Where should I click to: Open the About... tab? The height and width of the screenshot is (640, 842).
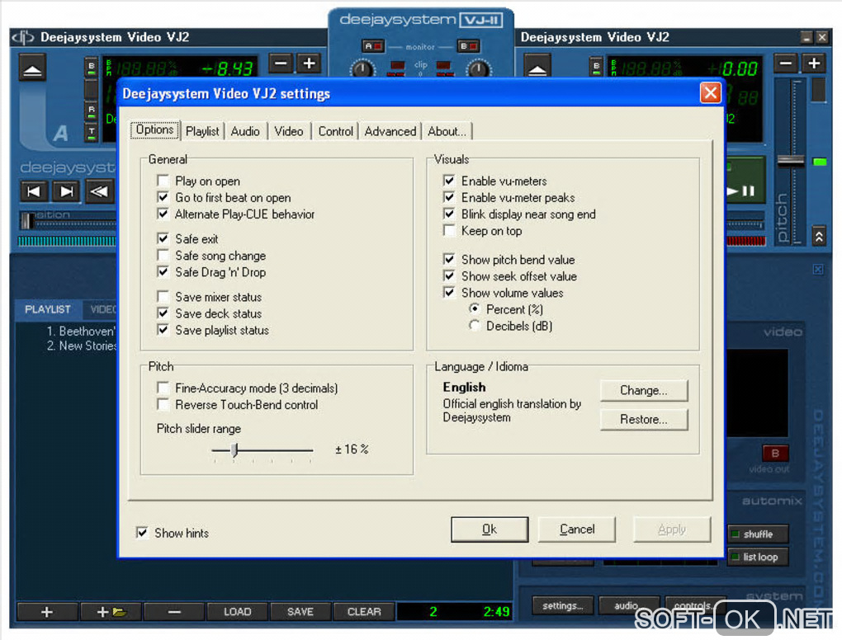[447, 131]
